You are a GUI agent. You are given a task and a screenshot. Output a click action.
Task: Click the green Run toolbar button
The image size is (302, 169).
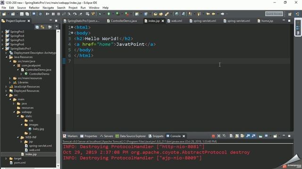pyautogui.click(x=109, y=14)
